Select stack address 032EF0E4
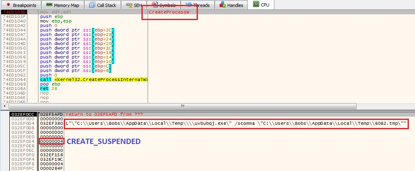The image size is (415, 171). point(22,142)
